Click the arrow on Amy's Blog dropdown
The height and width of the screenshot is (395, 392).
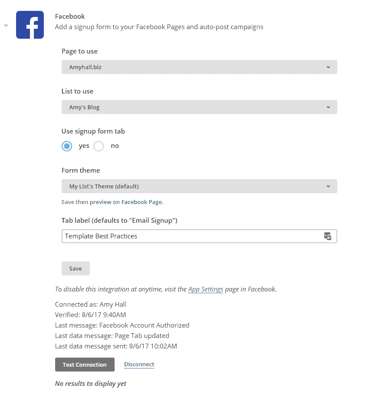(x=328, y=107)
